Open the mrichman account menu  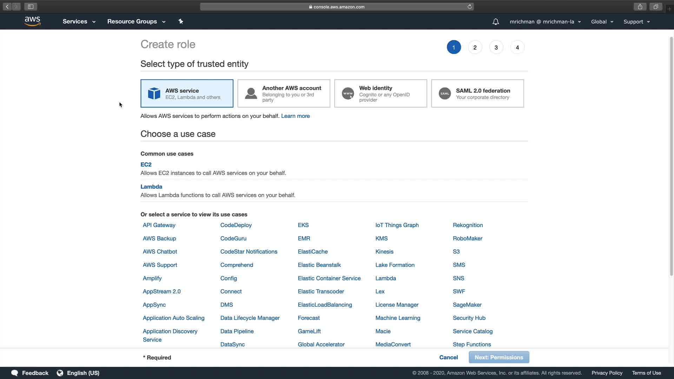point(545,22)
